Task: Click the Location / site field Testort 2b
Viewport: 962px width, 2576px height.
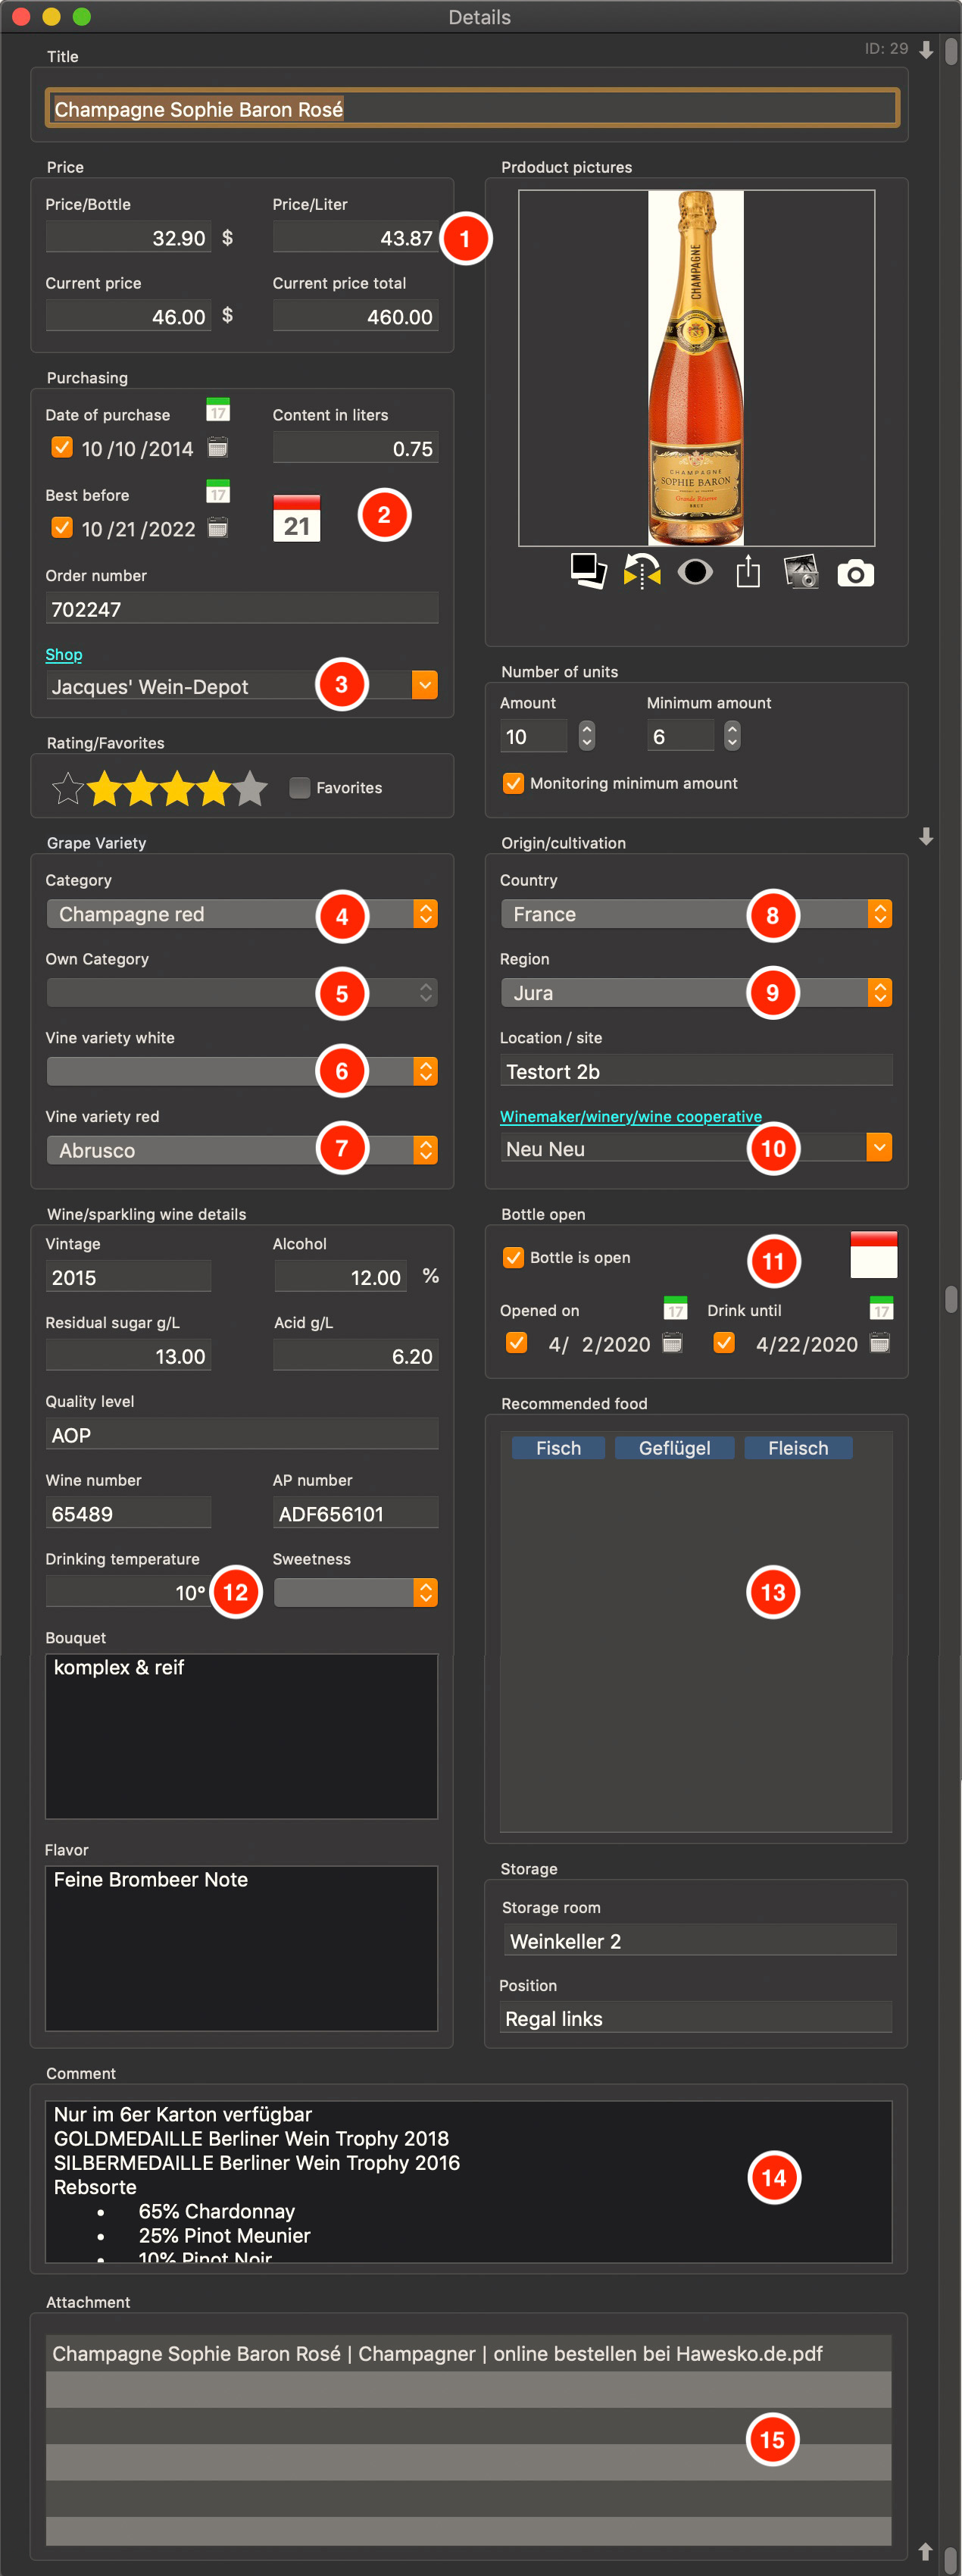Action: point(696,1071)
